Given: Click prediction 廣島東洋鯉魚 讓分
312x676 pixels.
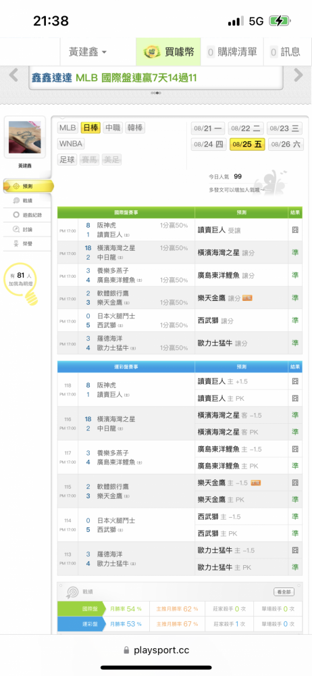Looking at the screenshot, I should [x=226, y=275].
